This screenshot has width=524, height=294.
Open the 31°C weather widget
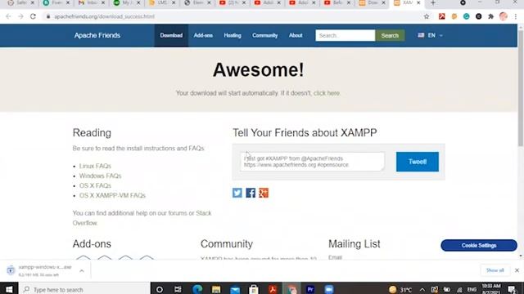point(400,290)
